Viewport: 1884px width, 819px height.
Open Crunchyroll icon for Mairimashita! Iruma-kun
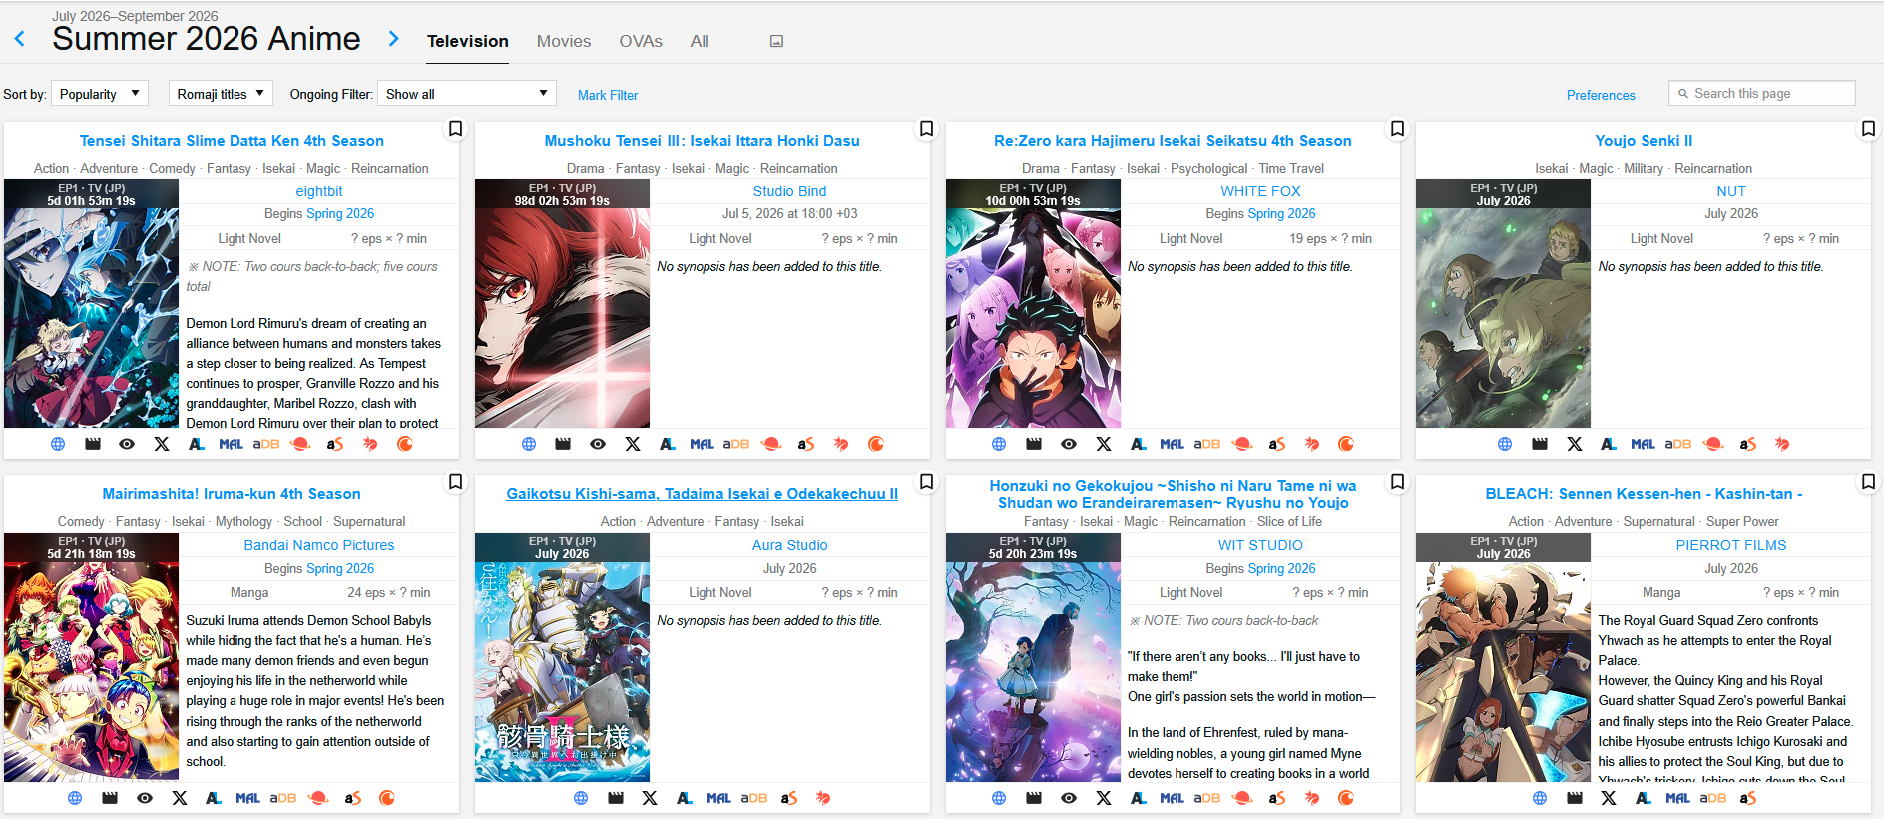pyautogui.click(x=387, y=798)
